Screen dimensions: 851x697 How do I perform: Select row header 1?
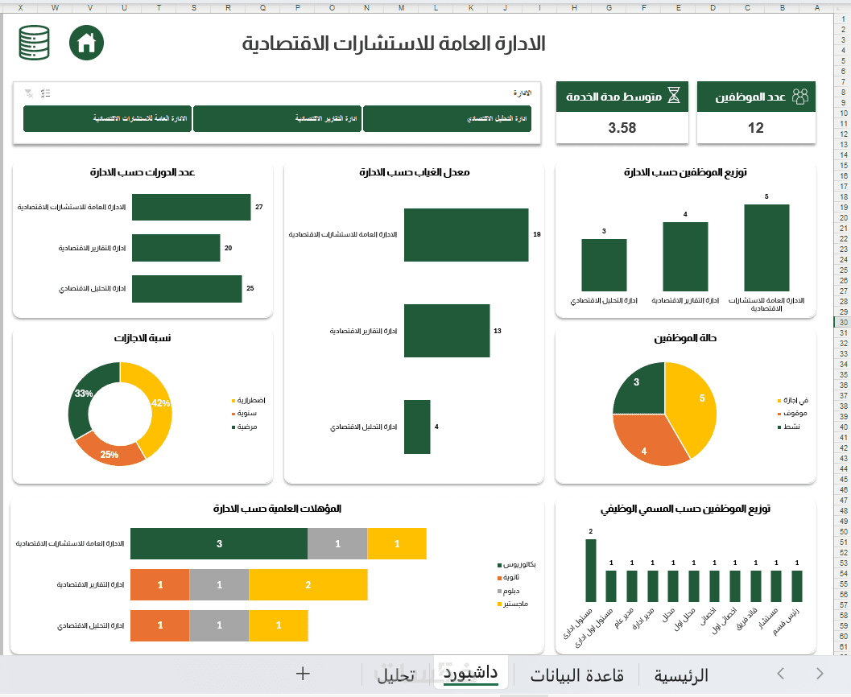point(843,19)
